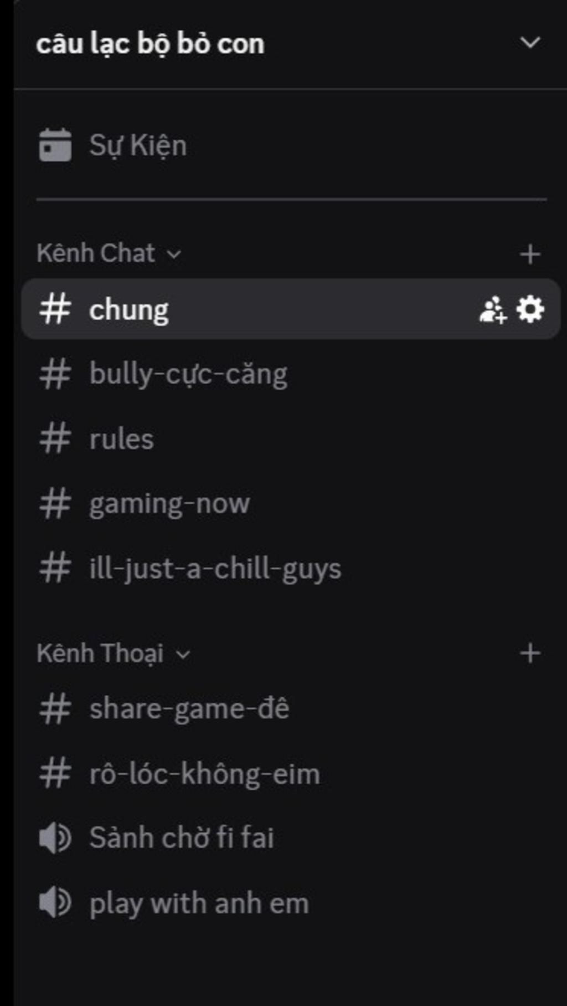
Task: Join play with anh em voice channel
Action: [x=291, y=903]
